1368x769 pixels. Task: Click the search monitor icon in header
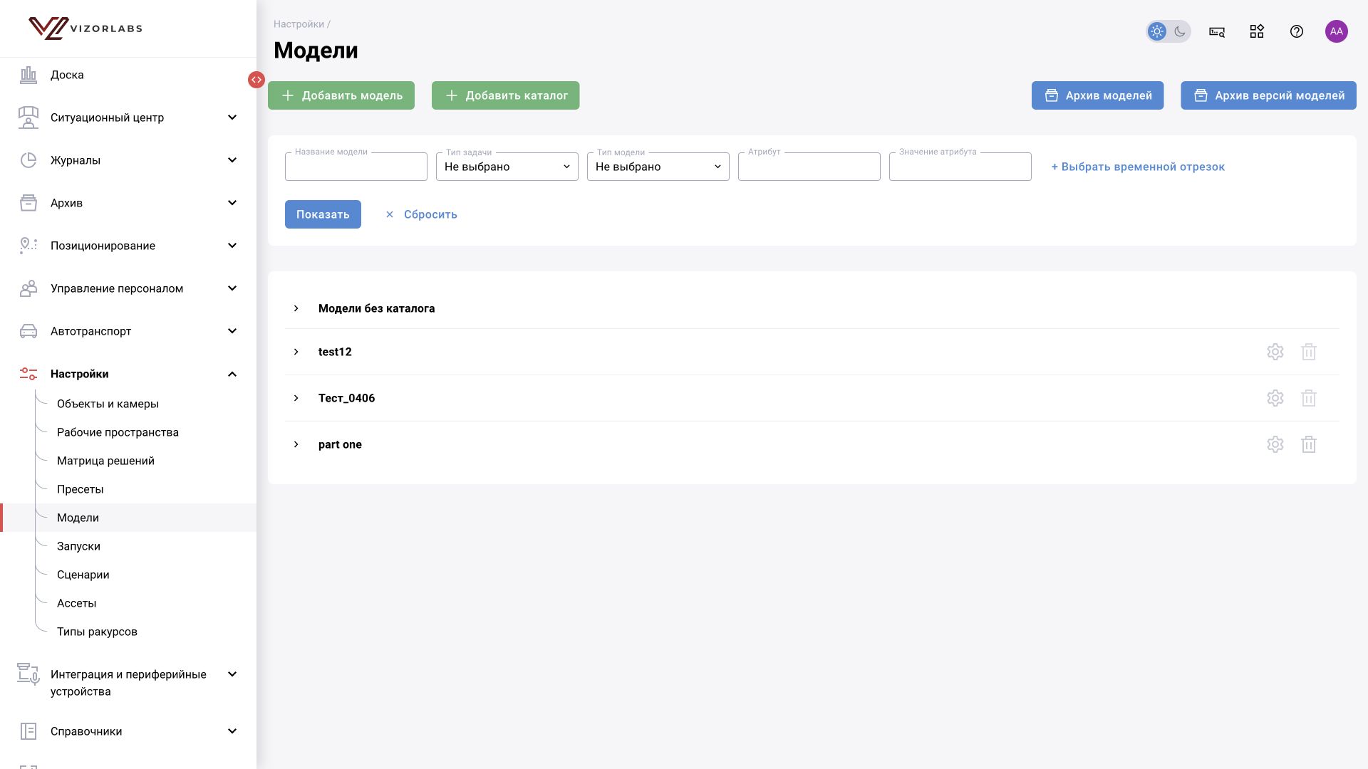click(x=1217, y=31)
